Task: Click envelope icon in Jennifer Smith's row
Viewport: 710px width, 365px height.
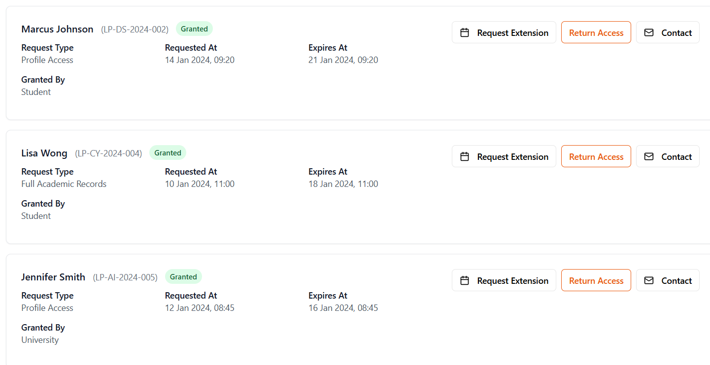Action: [649, 280]
